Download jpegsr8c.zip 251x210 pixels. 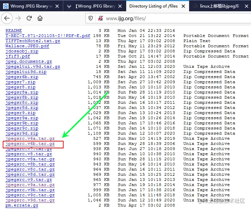coord(22,102)
